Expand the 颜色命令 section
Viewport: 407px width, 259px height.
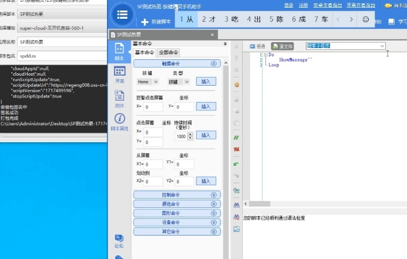tap(213, 204)
